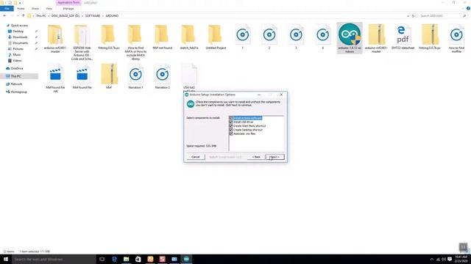This screenshot has height=264, width=471.
Task: Open Homegroup in navigation pane
Action: click(x=18, y=92)
